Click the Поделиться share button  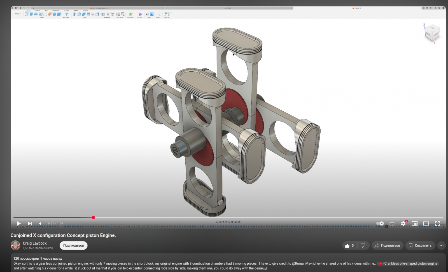pos(388,245)
